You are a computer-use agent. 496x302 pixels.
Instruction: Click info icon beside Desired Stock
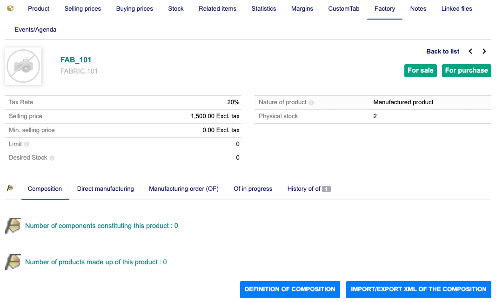tap(52, 158)
